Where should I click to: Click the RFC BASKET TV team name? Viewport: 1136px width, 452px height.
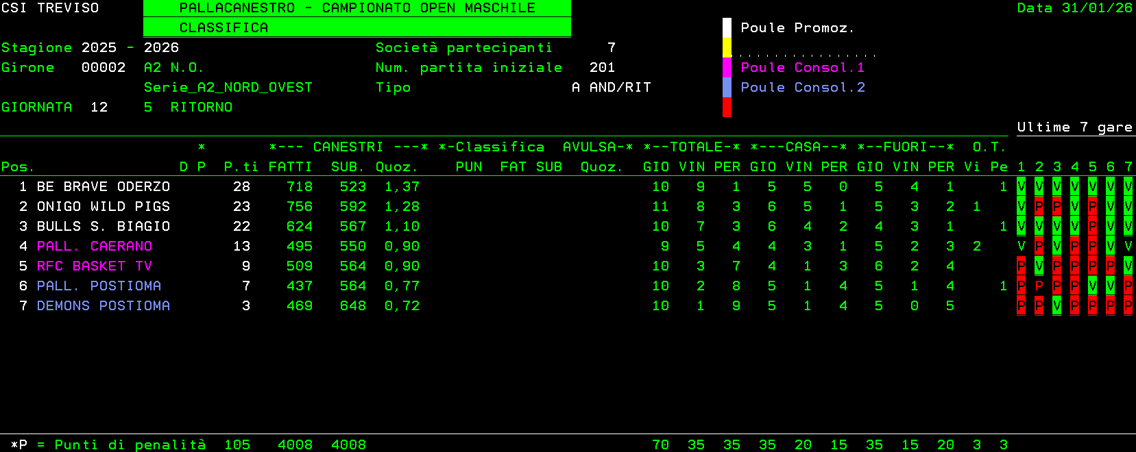[x=95, y=266]
